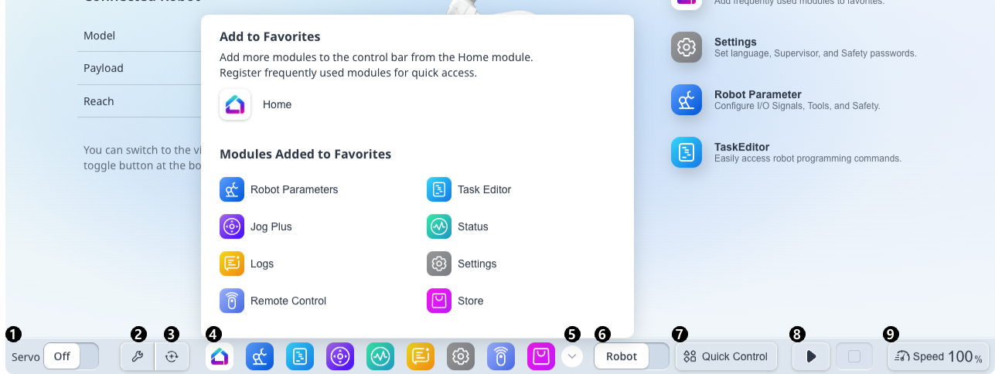The height and width of the screenshot is (374, 995).
Task: Expand the favorites chevron in control bar
Action: [571, 356]
